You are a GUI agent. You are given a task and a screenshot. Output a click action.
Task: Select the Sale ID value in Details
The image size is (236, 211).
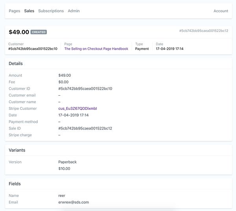[85, 128]
